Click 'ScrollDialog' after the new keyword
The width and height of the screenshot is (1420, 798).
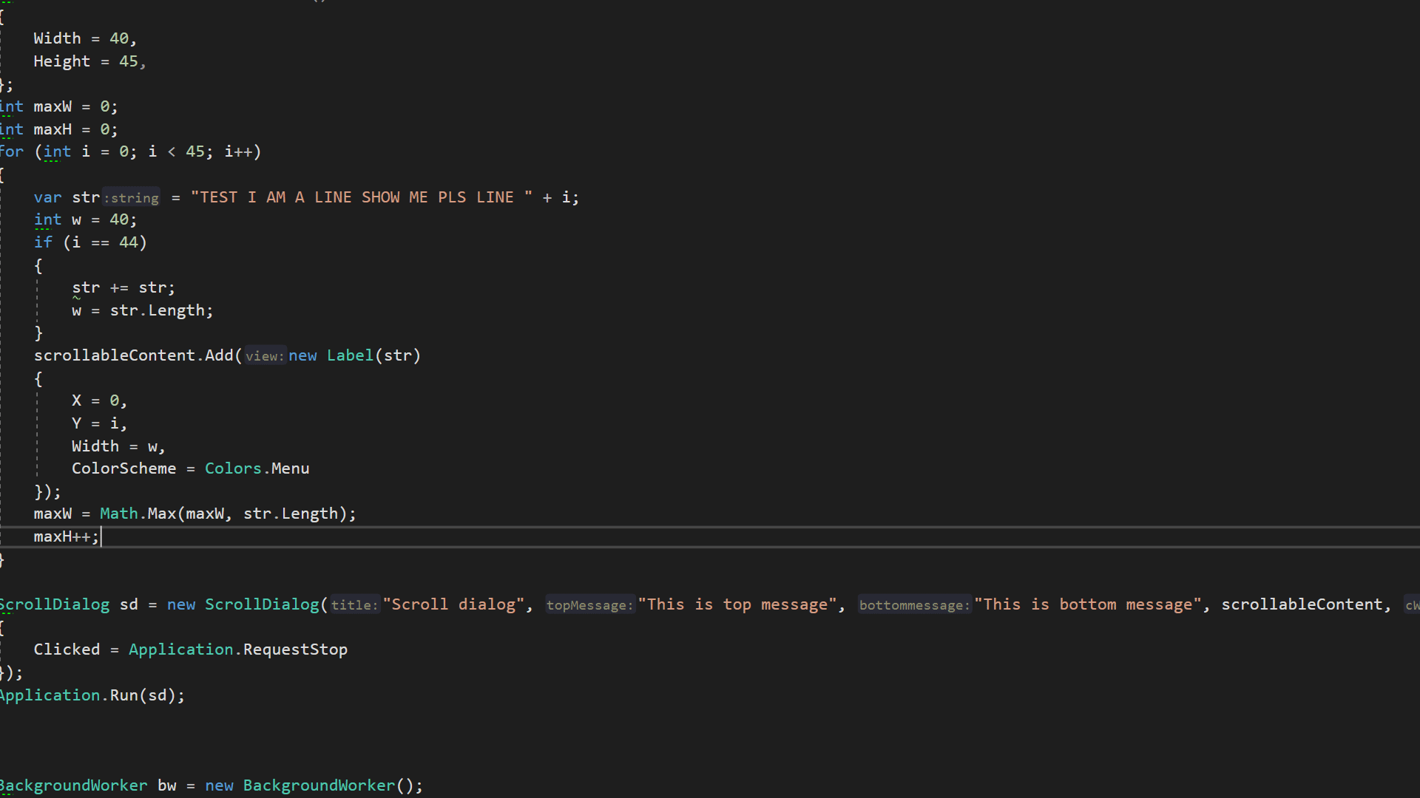pyautogui.click(x=262, y=604)
